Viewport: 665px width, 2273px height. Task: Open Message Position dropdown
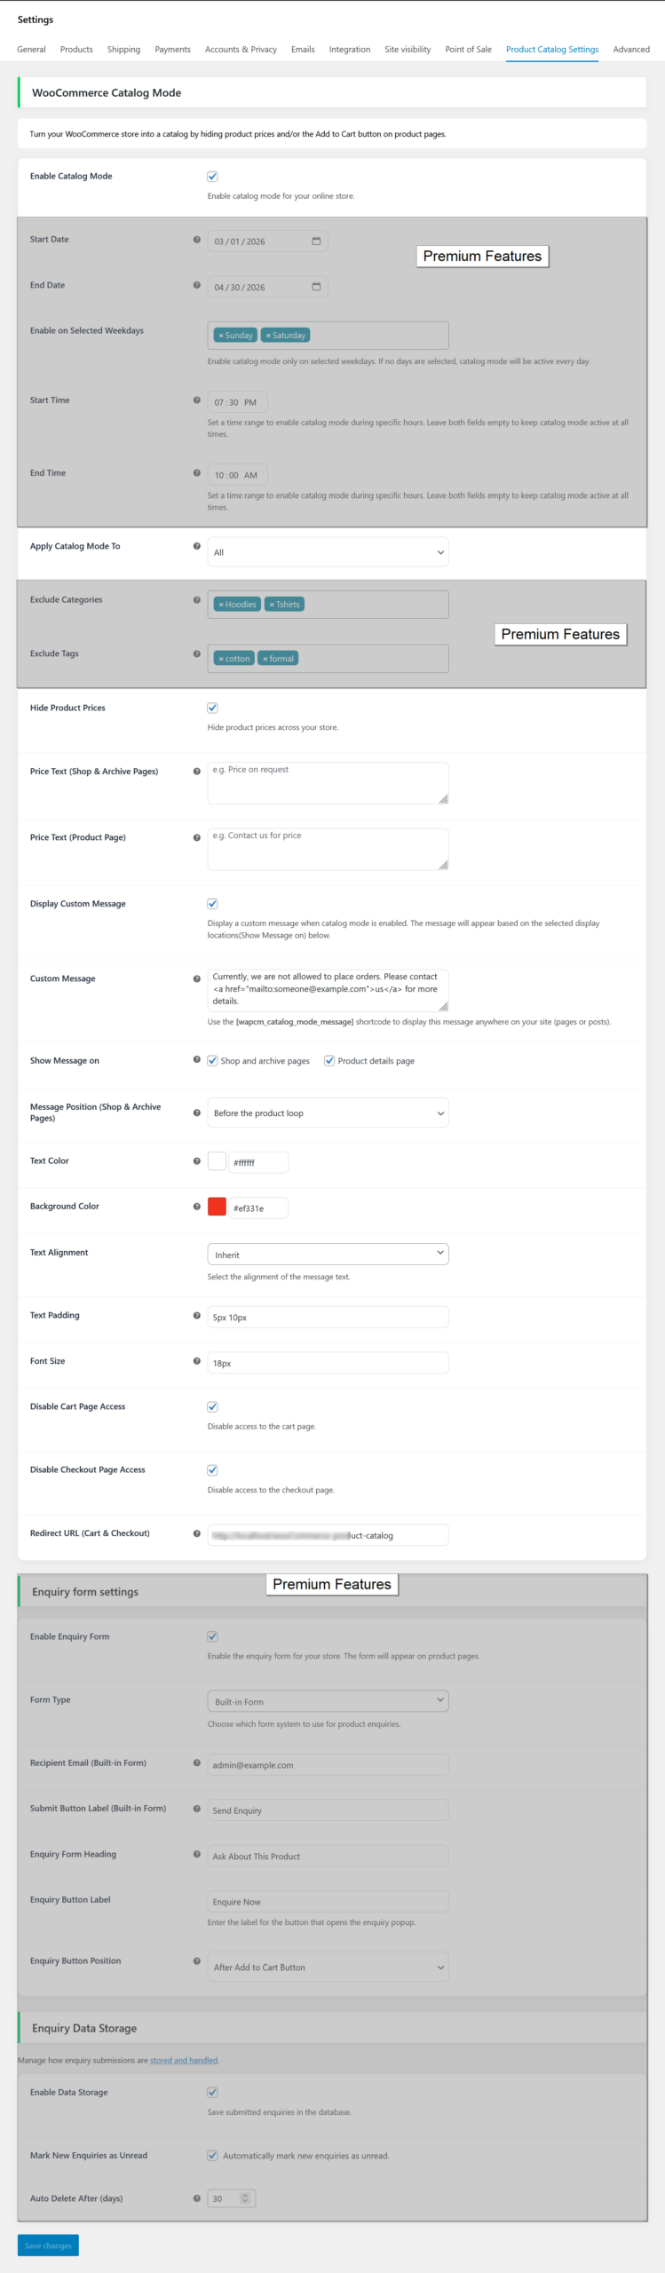point(328,1113)
